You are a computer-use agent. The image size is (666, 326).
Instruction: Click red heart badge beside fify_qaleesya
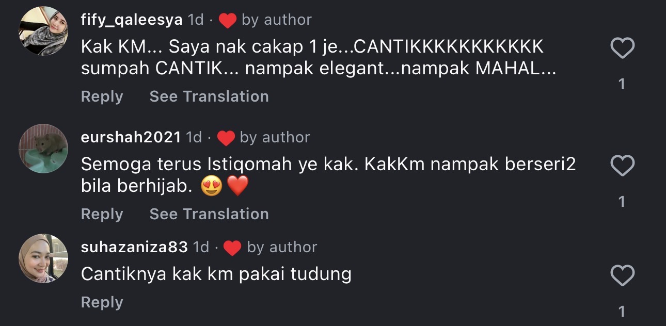tap(227, 21)
